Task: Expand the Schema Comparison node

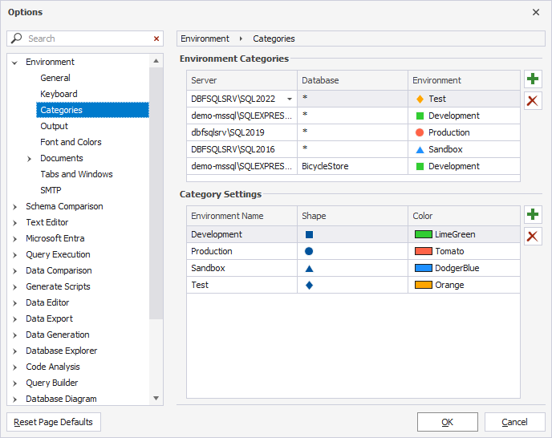Action: (14, 207)
